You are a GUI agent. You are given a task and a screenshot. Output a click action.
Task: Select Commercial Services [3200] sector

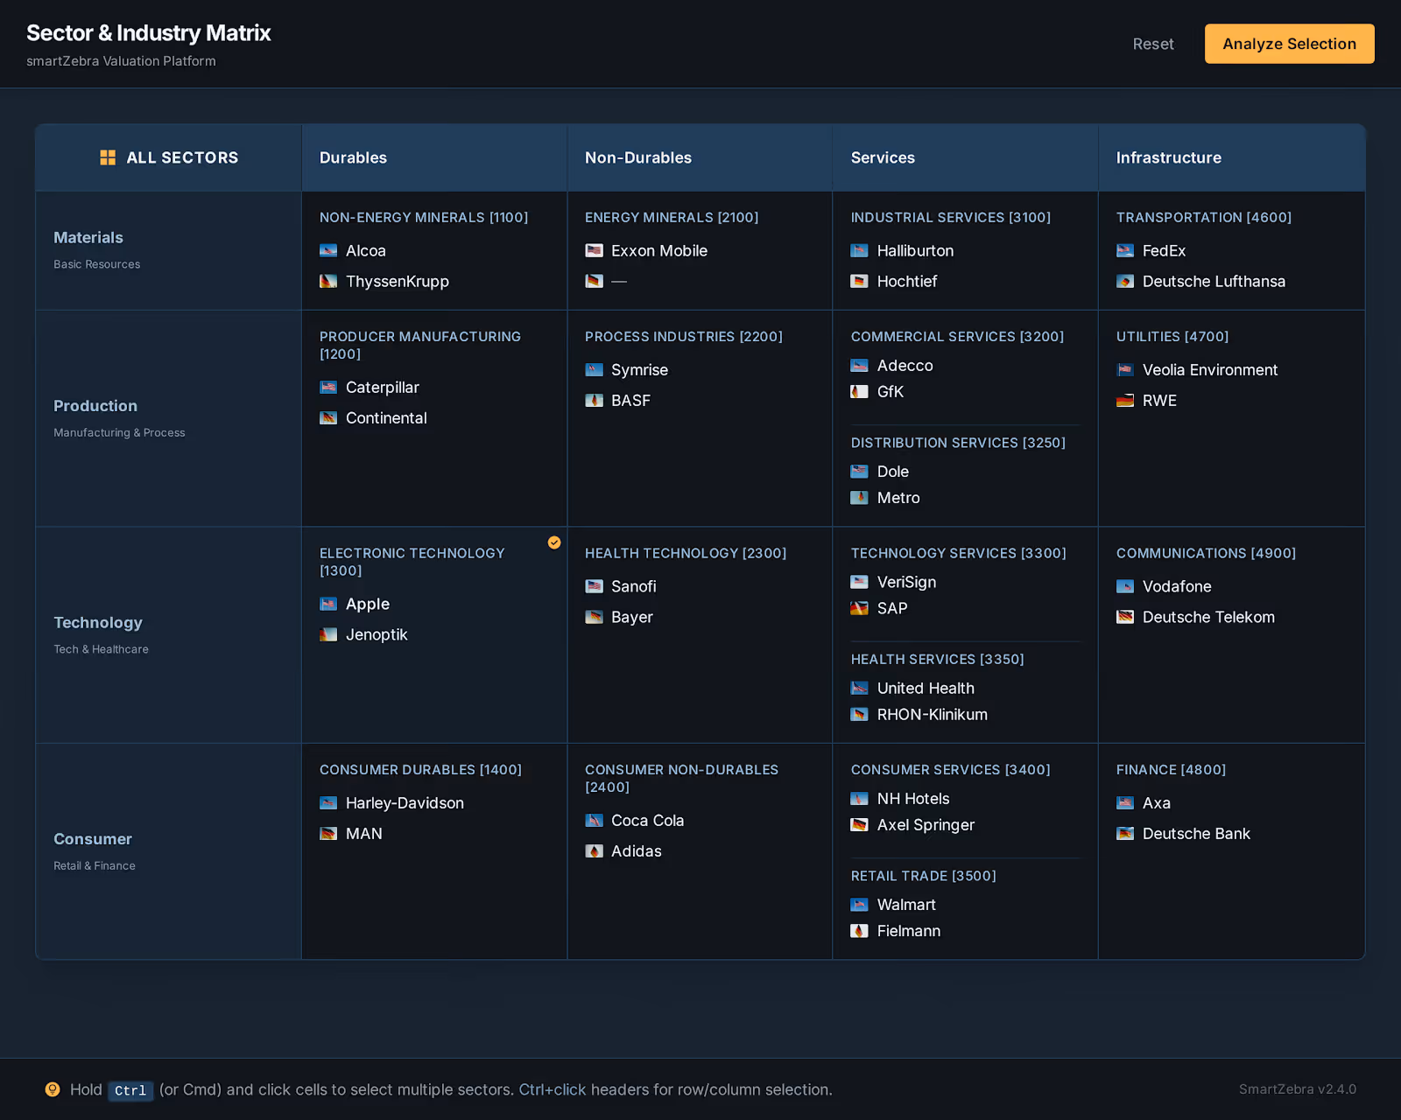tap(965, 364)
